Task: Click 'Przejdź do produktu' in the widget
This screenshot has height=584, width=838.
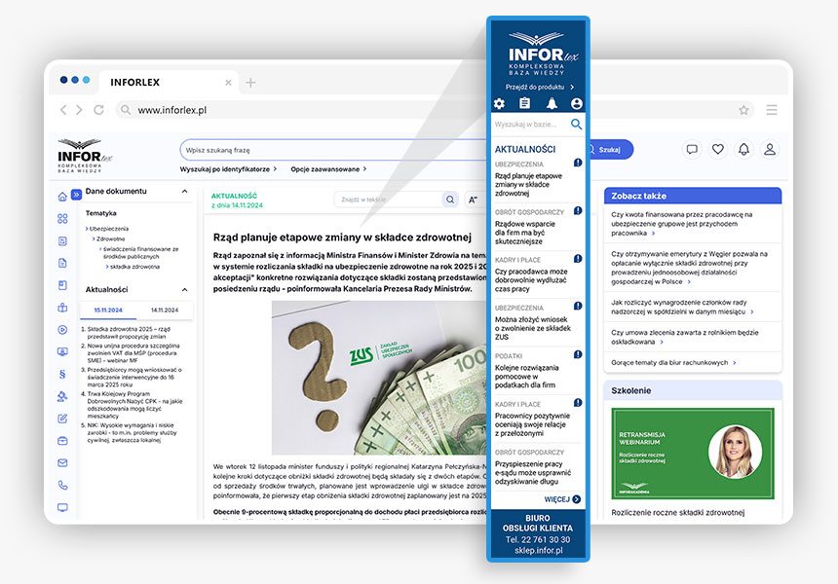Action: tap(539, 87)
